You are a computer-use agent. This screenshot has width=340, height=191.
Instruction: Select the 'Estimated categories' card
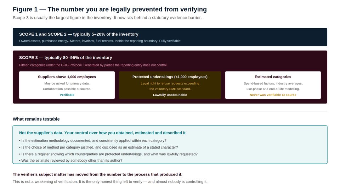tap(273, 85)
